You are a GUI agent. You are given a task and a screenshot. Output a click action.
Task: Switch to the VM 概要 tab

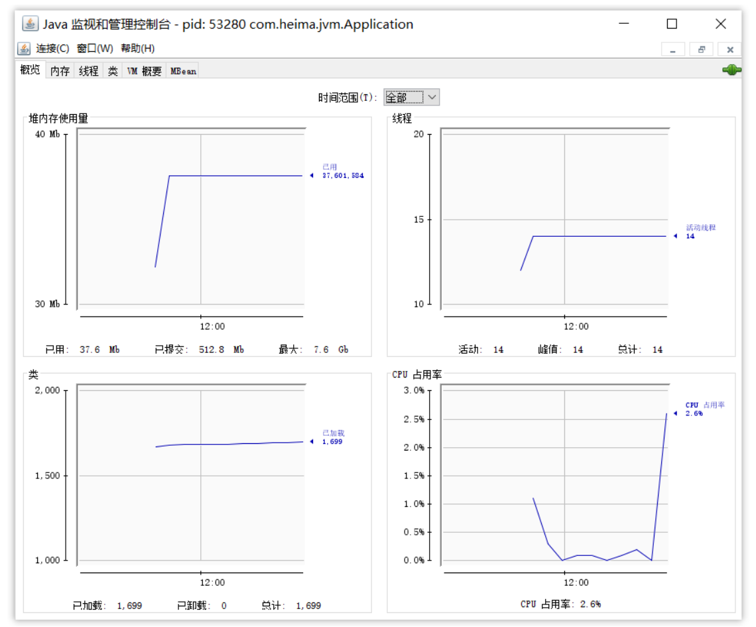[144, 71]
